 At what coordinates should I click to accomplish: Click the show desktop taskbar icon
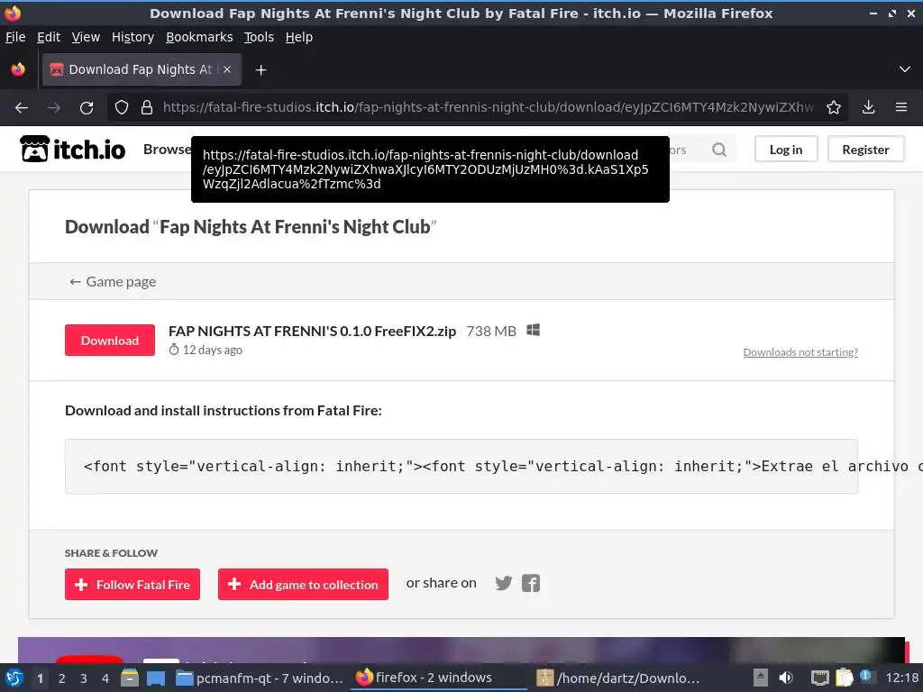click(156, 678)
